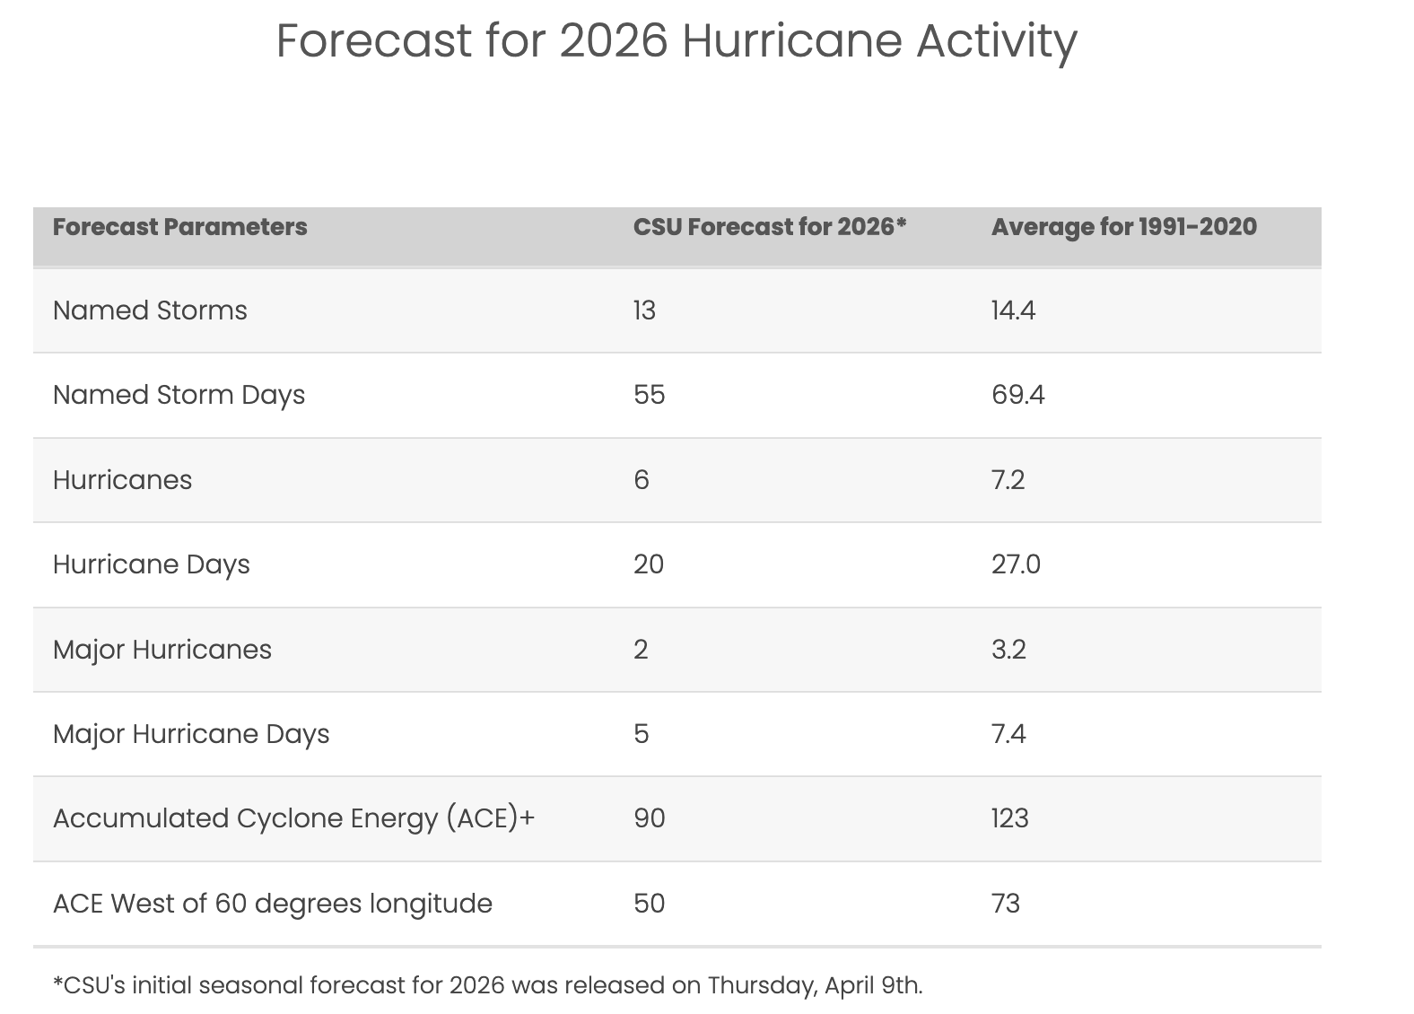Click the Named Storms forecast value 13

pos(644,310)
